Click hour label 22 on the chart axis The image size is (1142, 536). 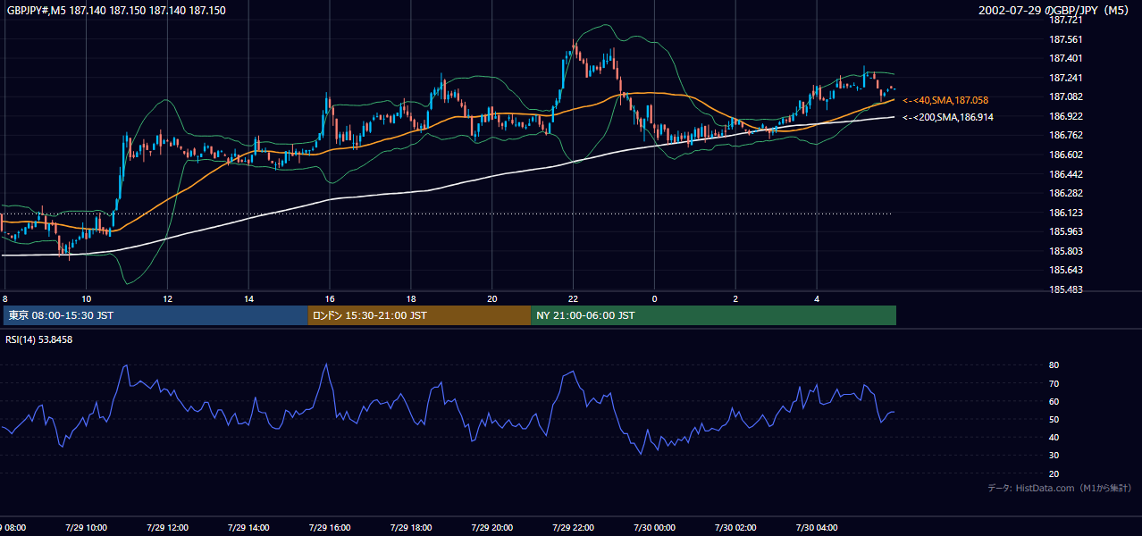coord(574,298)
